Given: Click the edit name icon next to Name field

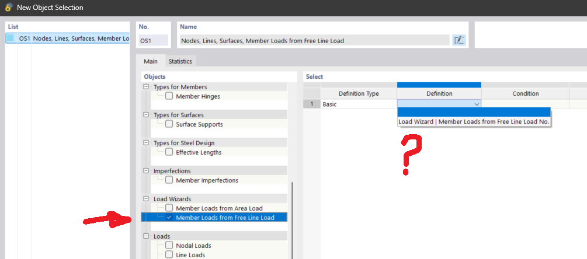Looking at the screenshot, I should [x=459, y=40].
